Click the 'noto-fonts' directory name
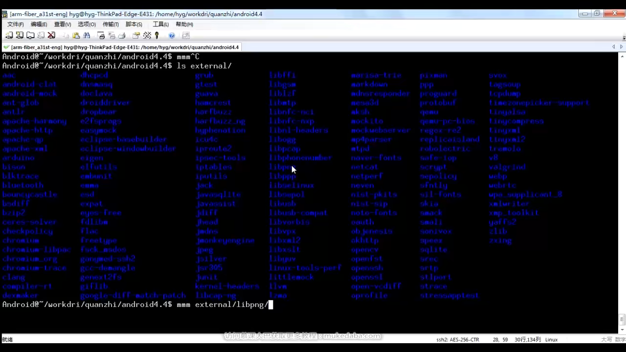The height and width of the screenshot is (352, 626). tap(374, 213)
